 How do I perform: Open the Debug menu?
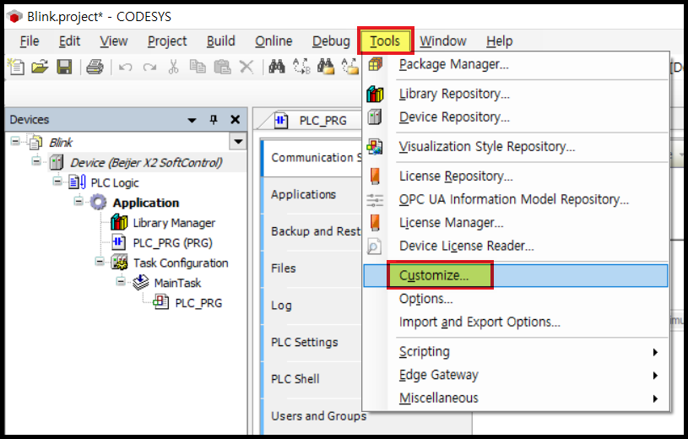pos(331,41)
